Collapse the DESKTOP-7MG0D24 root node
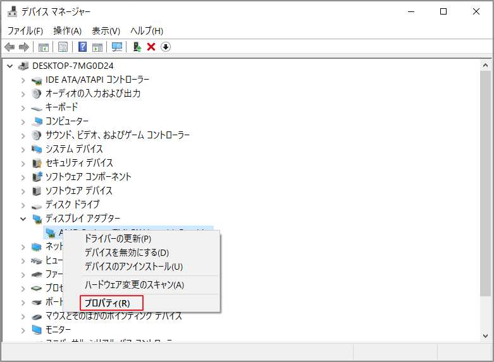The width and height of the screenshot is (494, 362). pyautogui.click(x=10, y=66)
